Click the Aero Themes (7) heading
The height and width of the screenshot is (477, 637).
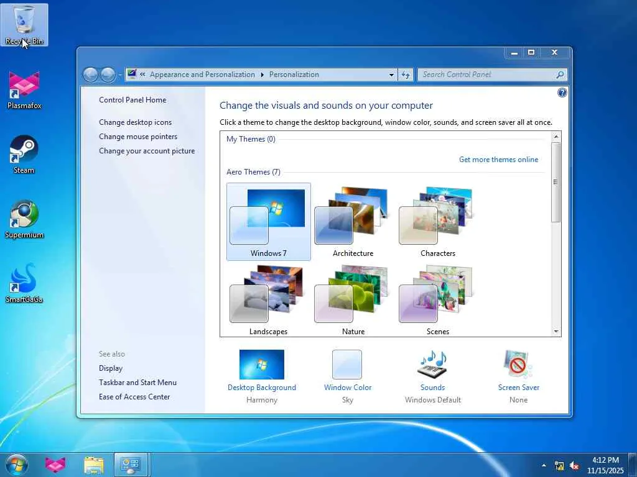click(x=253, y=171)
